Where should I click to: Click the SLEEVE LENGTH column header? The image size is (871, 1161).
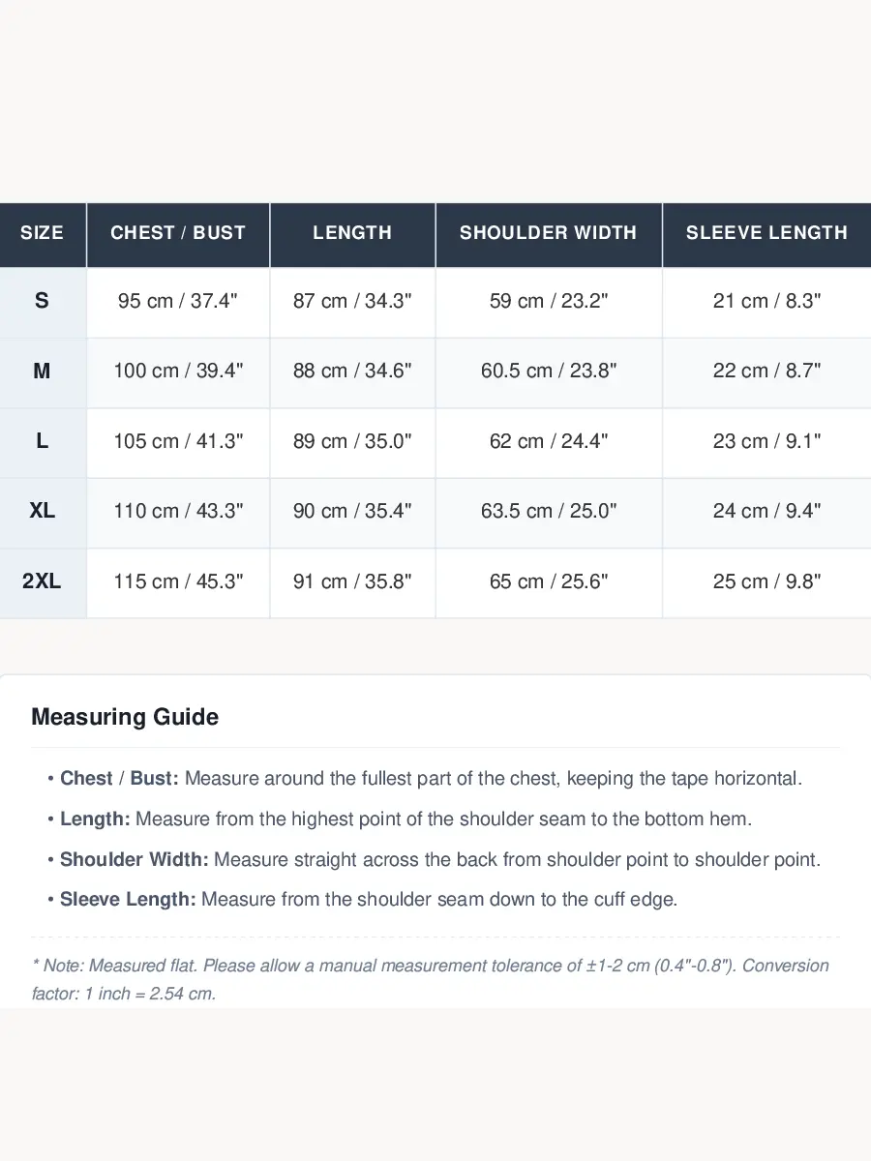tap(766, 234)
